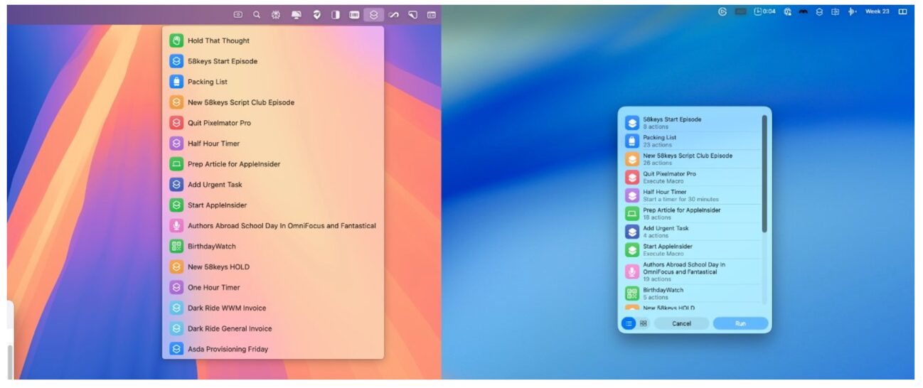
Task: Switch to list view in shortcuts dialog
Action: [x=629, y=323]
